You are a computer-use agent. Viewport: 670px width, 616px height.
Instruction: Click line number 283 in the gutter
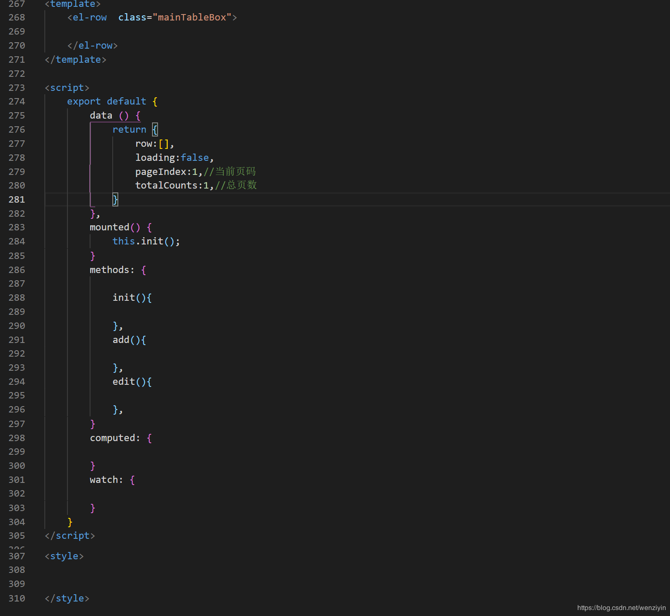[17, 227]
